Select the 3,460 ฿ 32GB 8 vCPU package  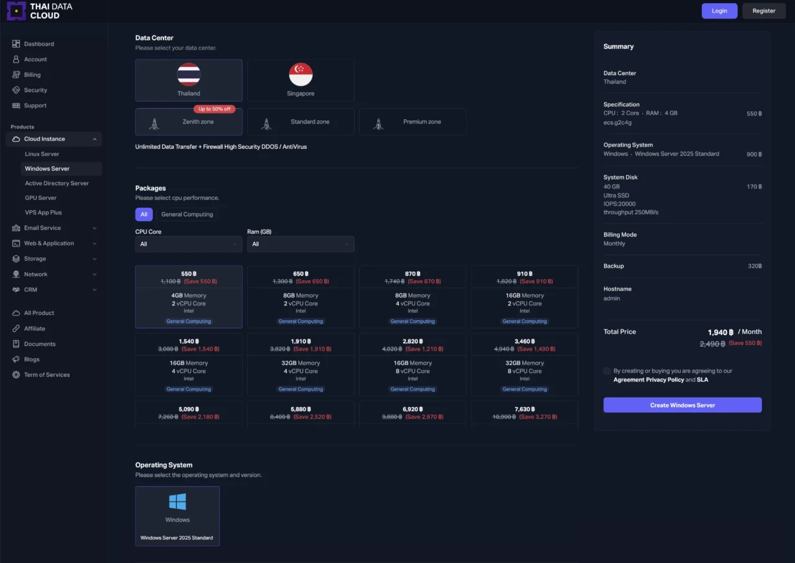coord(525,364)
